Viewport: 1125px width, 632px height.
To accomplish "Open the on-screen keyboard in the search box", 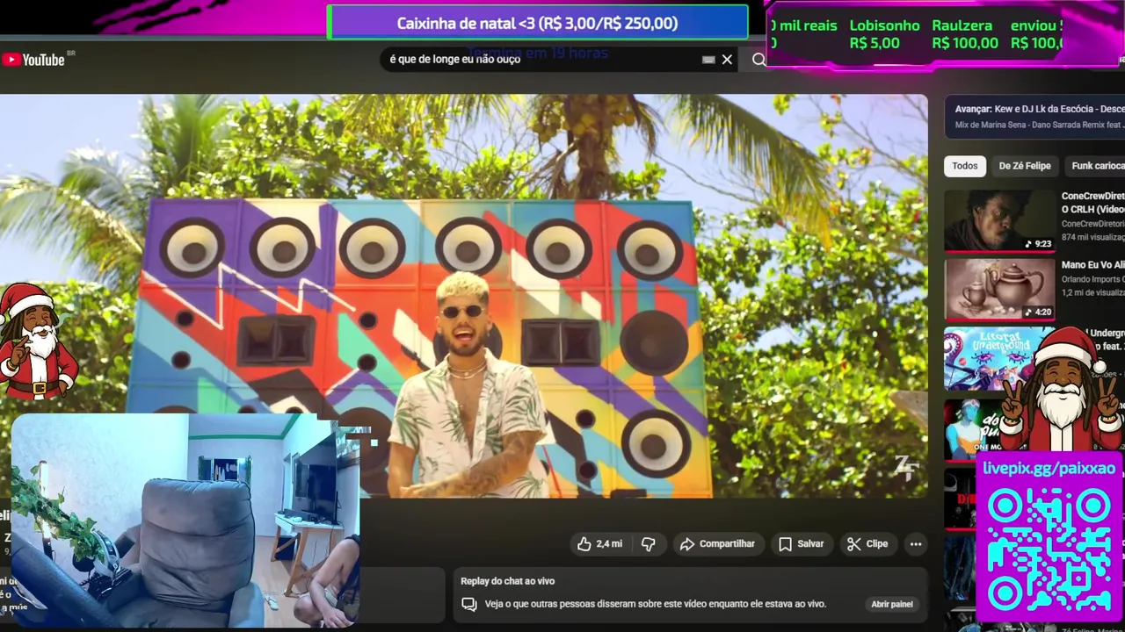I will (708, 60).
